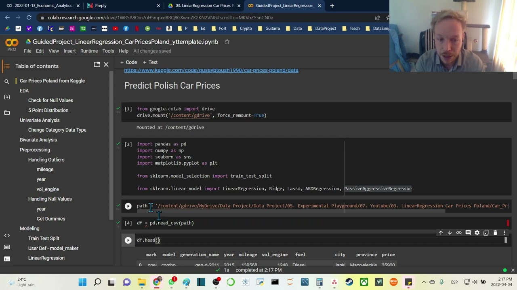The height and width of the screenshot is (290, 517).
Task: Jump to Handling Outliers section
Action: pos(46,159)
